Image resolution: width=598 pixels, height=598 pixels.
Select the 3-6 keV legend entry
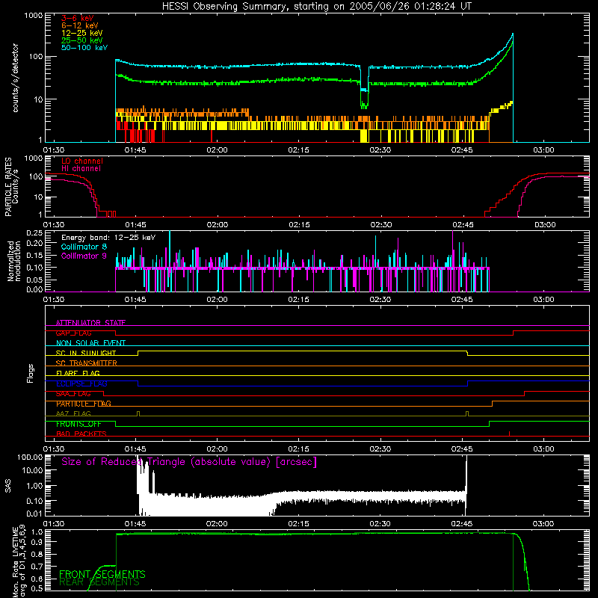(x=77, y=18)
